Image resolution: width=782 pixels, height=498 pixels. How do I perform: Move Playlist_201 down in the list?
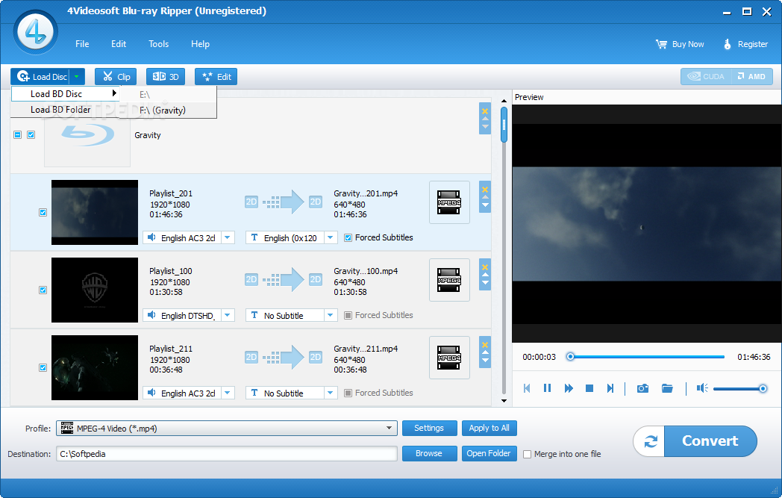pyautogui.click(x=485, y=205)
